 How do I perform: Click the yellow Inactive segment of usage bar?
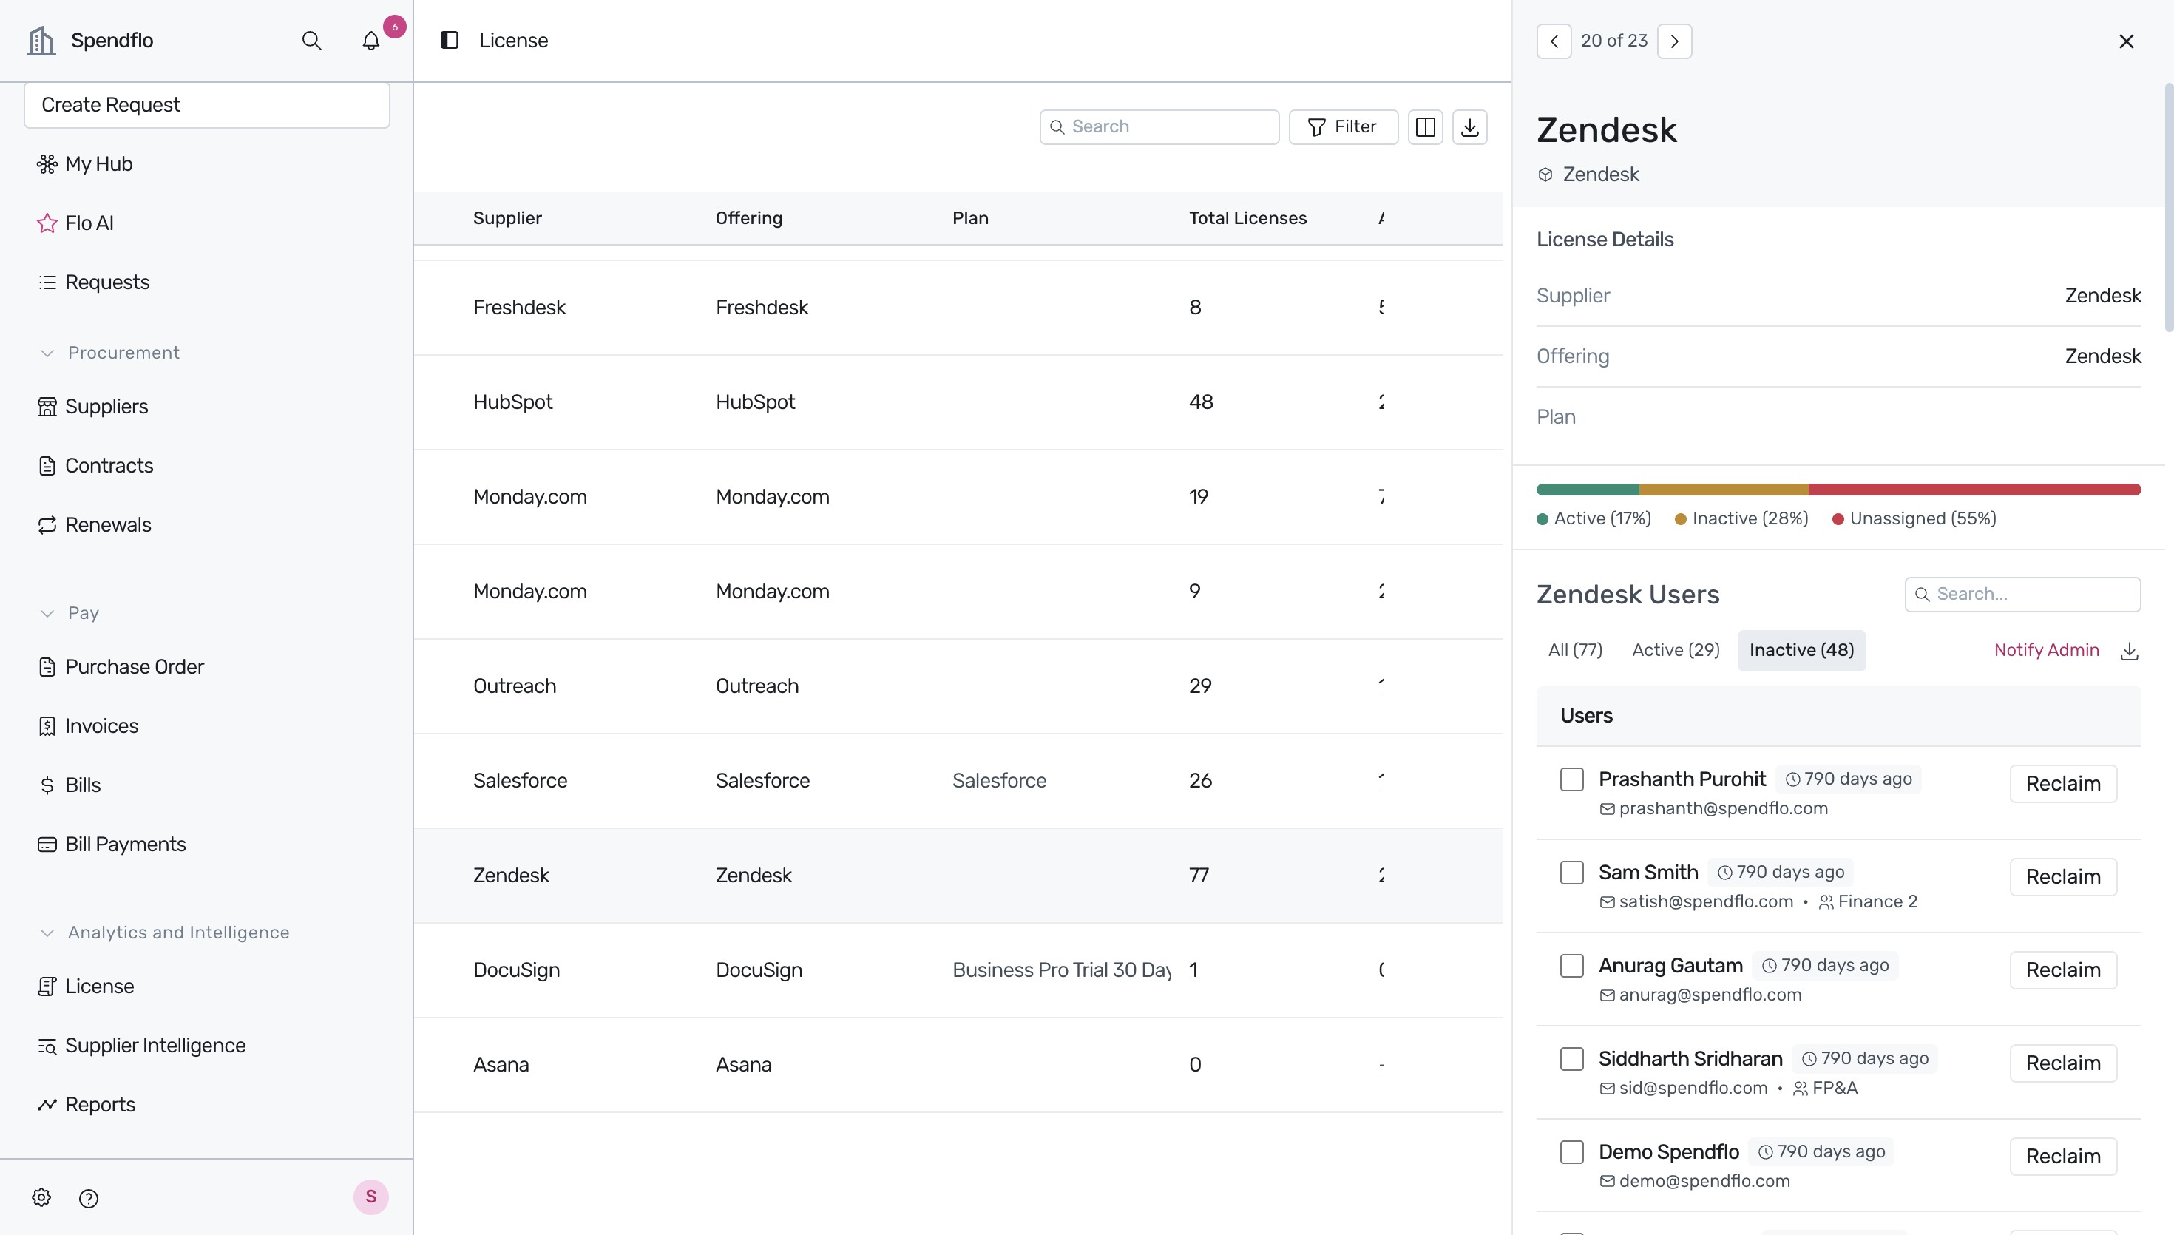[1723, 490]
